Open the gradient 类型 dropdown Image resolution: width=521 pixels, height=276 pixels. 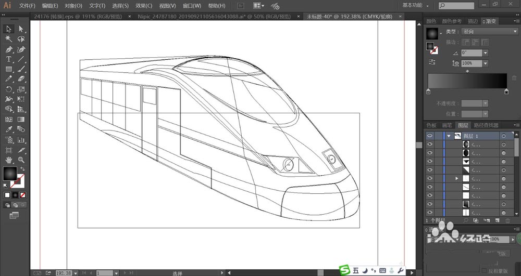click(x=490, y=32)
